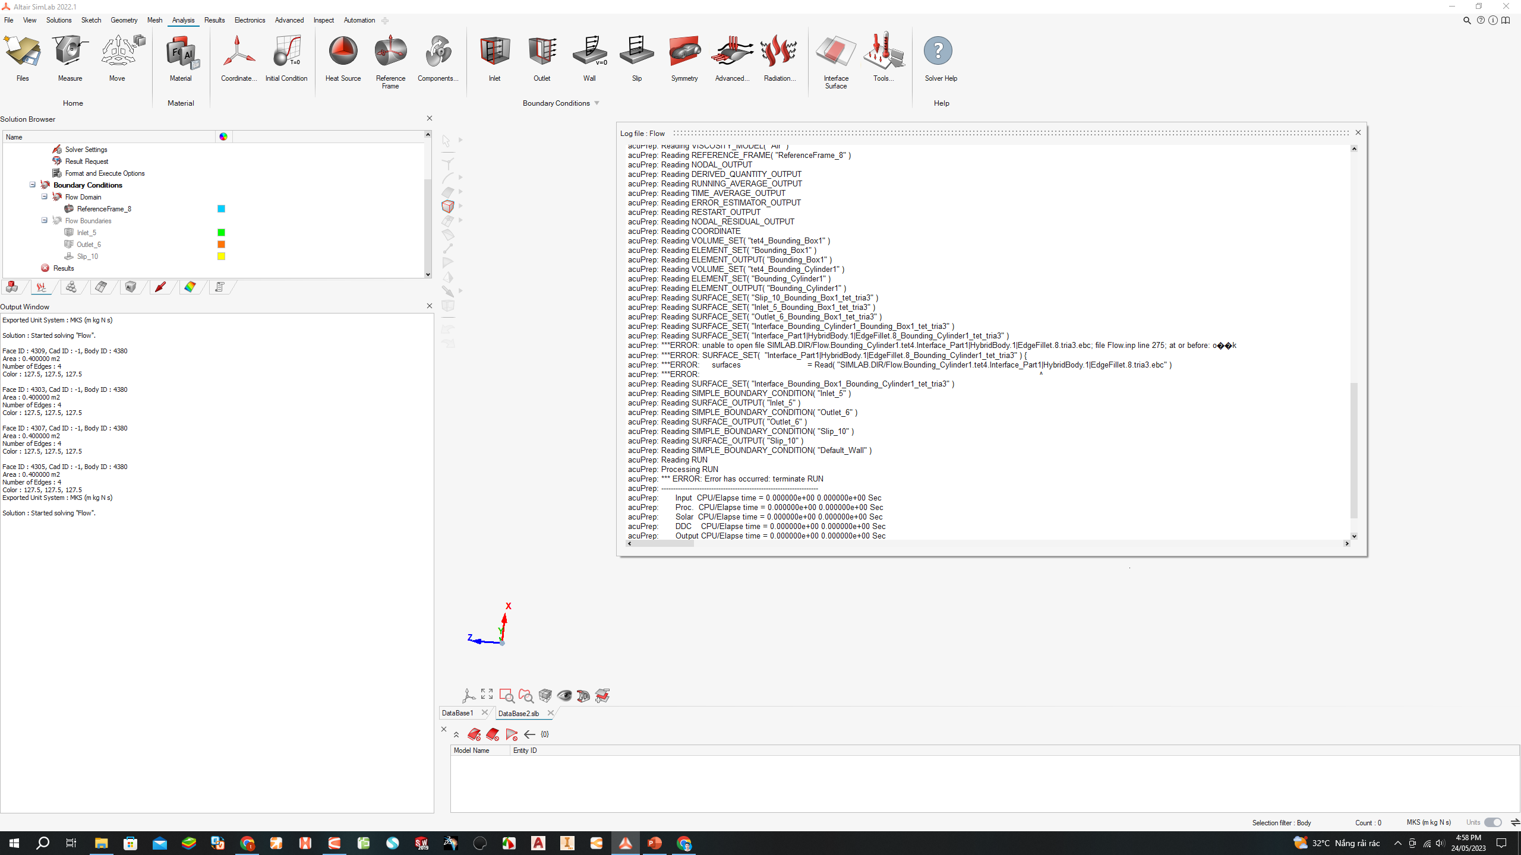This screenshot has width=1521, height=855.
Task: Close the Log file Flow panel
Action: point(1358,132)
